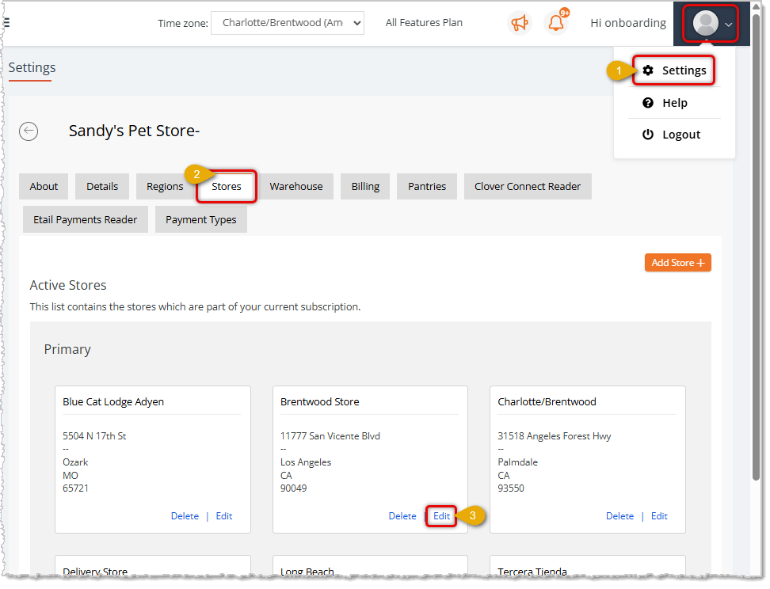Click the Long Beach card title
Viewport: 770px width, 589px height.
(x=307, y=572)
